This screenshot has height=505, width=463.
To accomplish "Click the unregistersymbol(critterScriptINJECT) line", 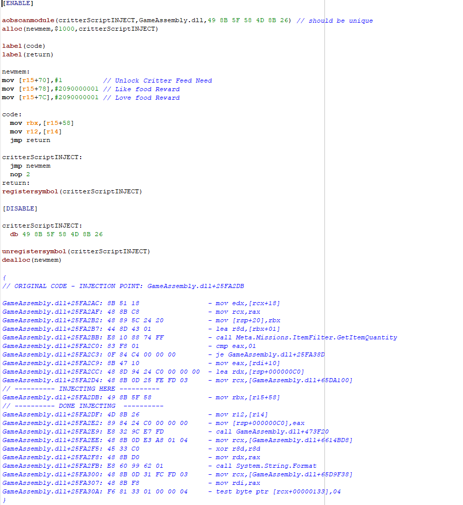I will click(x=76, y=251).
